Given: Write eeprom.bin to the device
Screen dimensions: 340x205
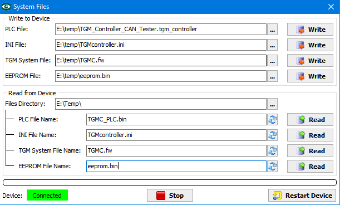Looking at the screenshot, I should [x=310, y=76].
